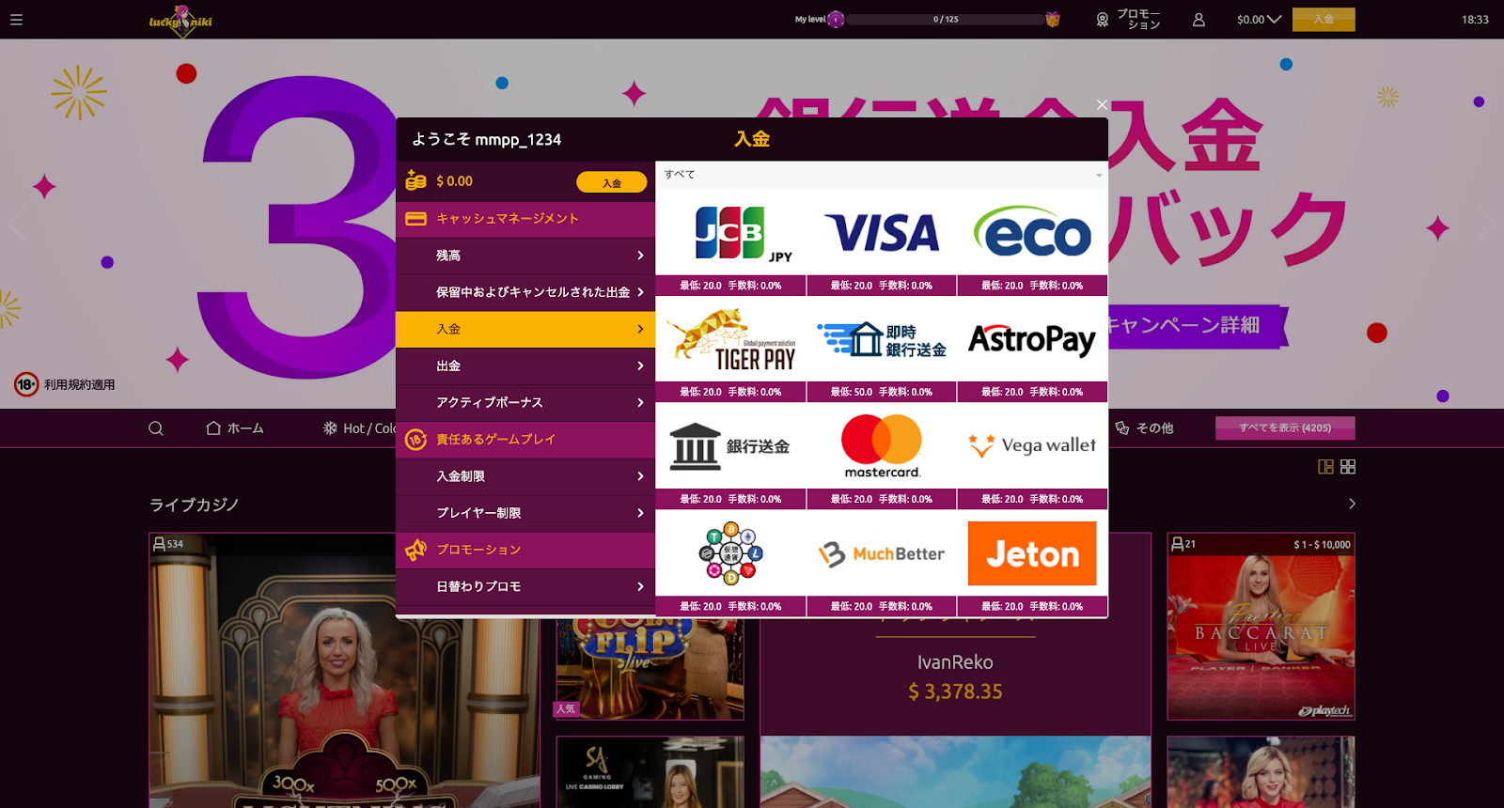Click the chevron on the 残高 row
The width and height of the screenshot is (1504, 808).
coord(640,256)
